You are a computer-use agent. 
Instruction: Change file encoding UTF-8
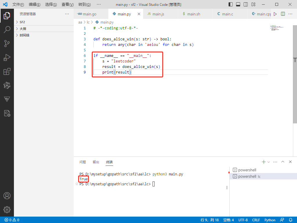243,220
